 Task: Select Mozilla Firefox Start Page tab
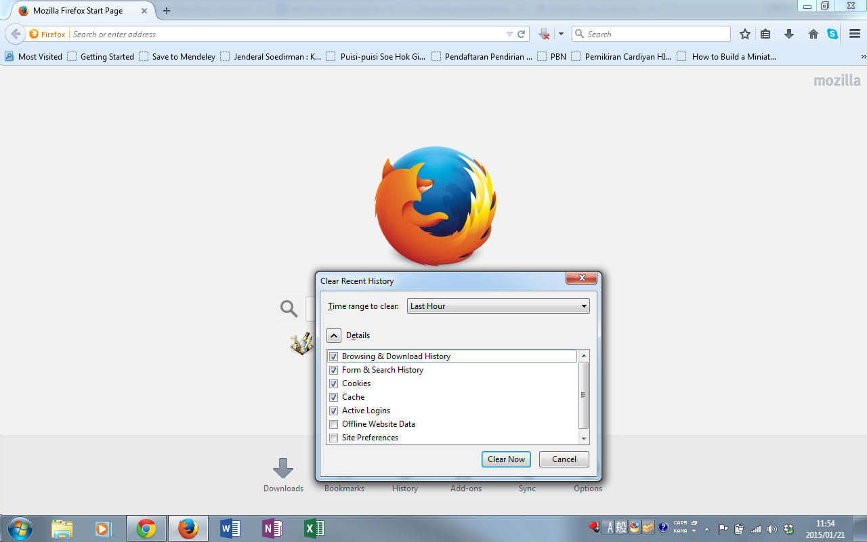[78, 11]
